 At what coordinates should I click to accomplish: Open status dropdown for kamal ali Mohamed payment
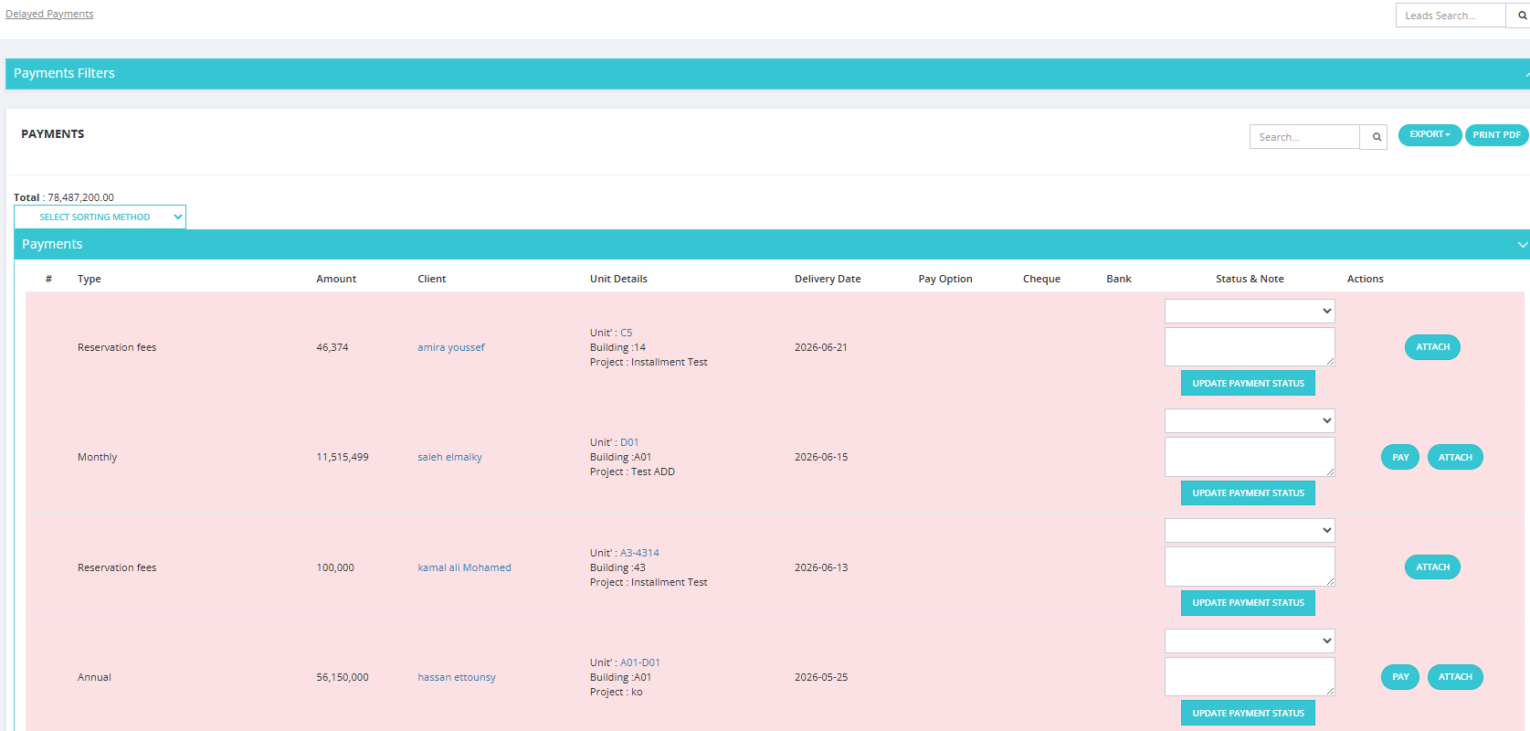(1250, 531)
